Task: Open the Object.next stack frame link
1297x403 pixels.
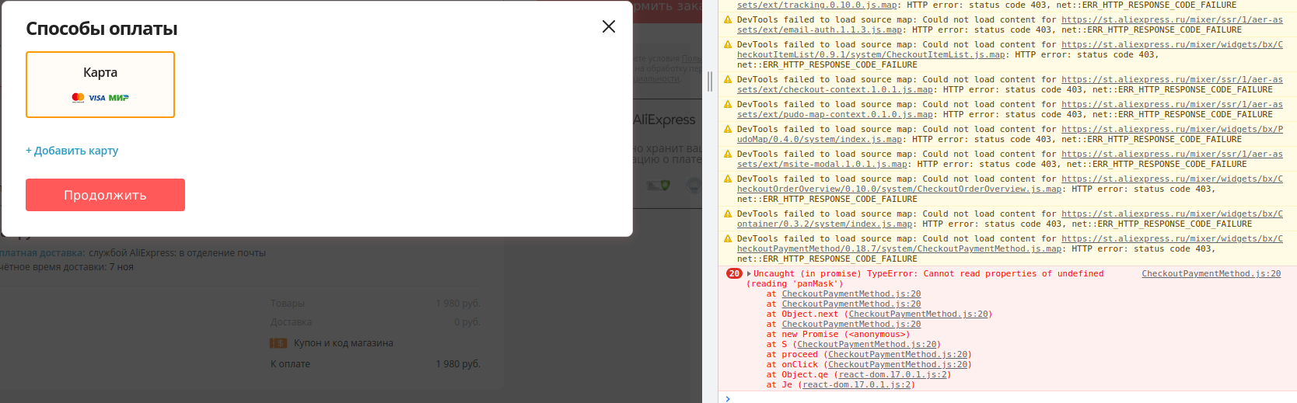Action: point(918,314)
